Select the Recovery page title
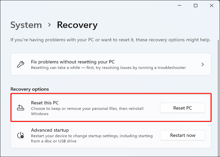This screenshot has width=220, height=157. tap(77, 25)
